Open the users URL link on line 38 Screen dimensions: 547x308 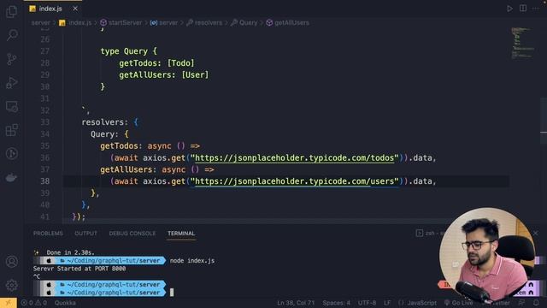click(294, 181)
